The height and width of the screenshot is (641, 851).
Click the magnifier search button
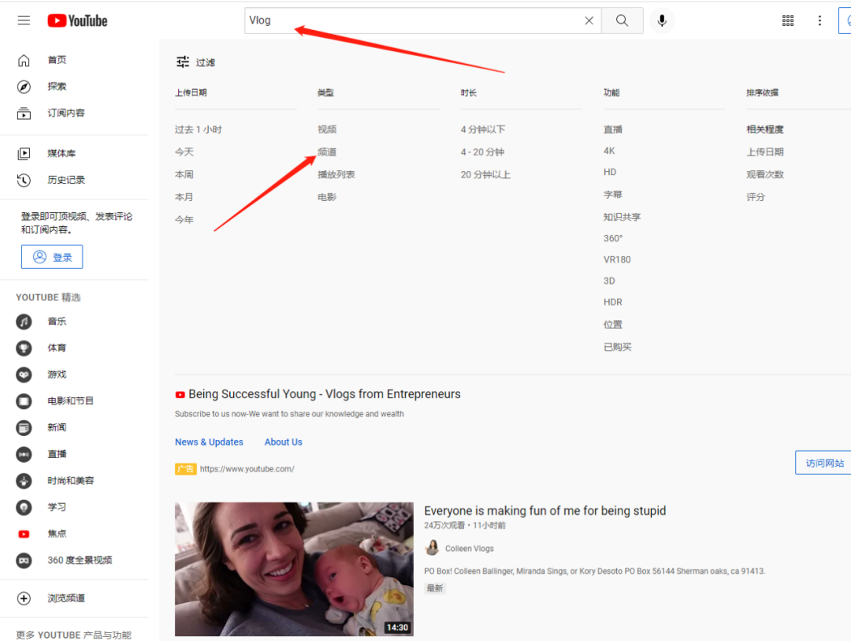click(x=622, y=20)
